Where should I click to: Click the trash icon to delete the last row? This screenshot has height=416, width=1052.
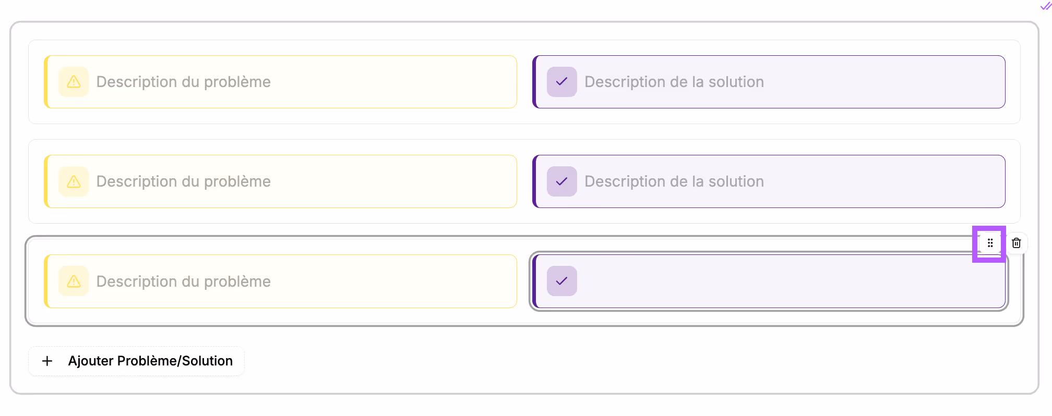[x=1016, y=242]
